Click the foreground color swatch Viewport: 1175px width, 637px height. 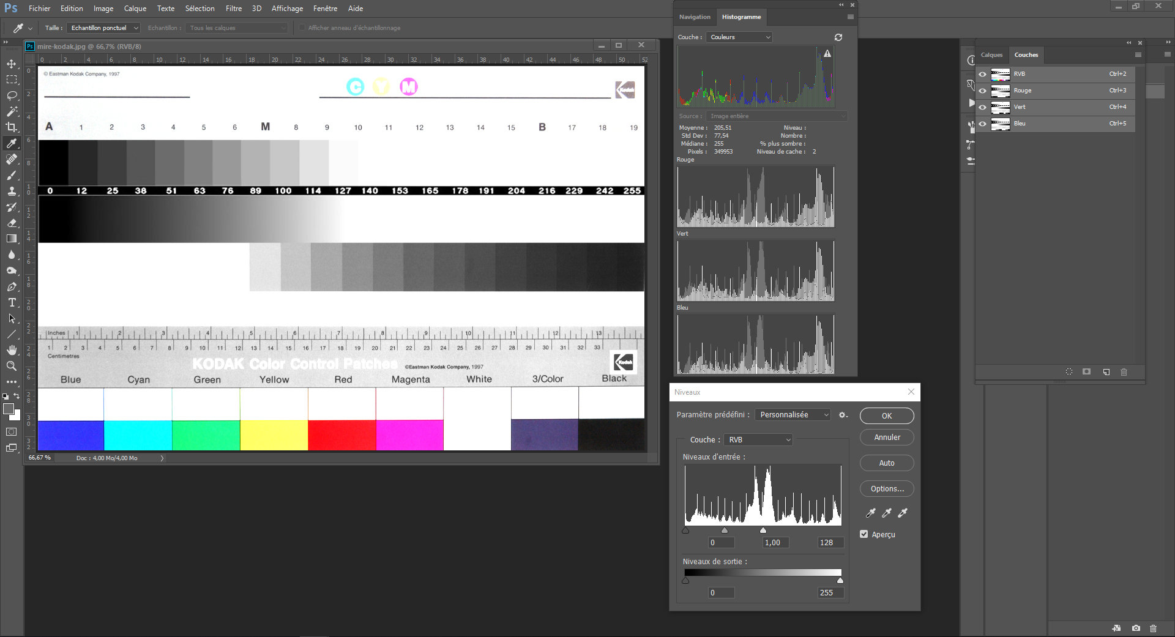click(x=9, y=409)
